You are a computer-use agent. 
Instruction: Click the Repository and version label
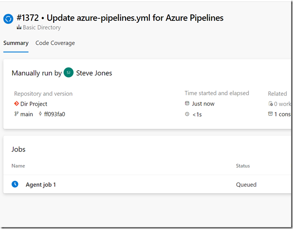click(x=44, y=94)
